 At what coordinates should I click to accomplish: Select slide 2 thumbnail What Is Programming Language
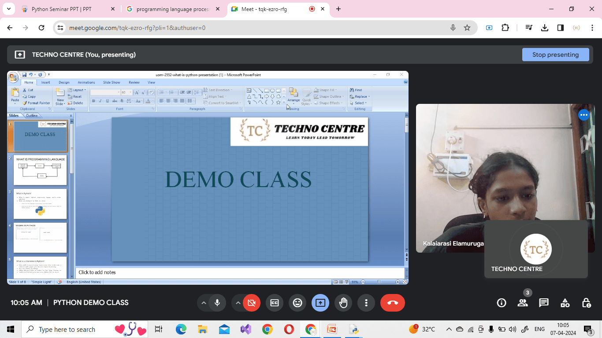tap(40, 170)
